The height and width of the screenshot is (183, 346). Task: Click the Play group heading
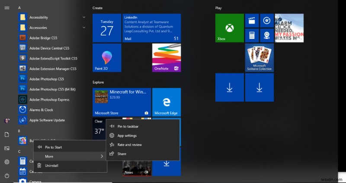(x=218, y=8)
